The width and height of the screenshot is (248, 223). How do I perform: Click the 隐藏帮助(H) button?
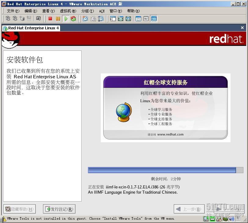click(20, 209)
